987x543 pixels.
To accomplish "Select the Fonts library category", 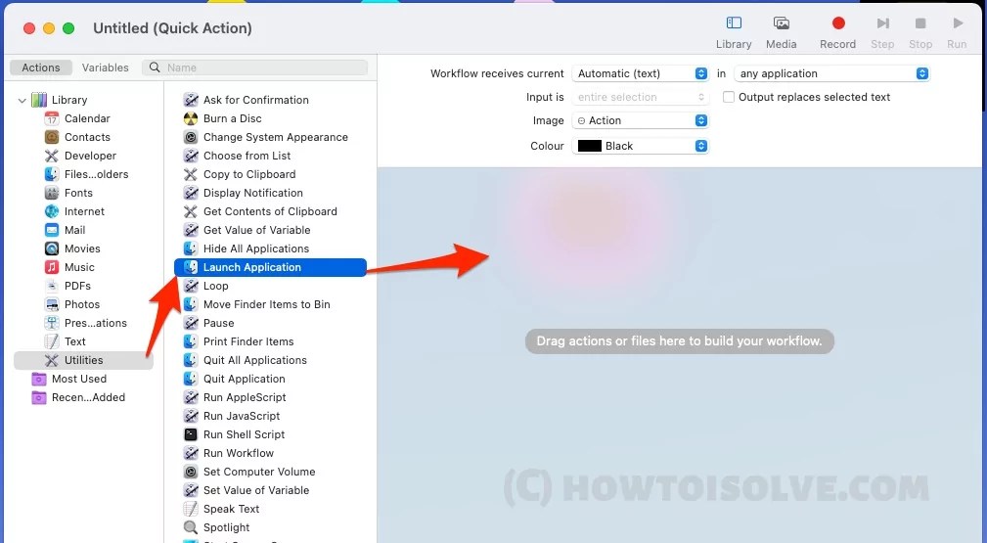I will pos(78,193).
